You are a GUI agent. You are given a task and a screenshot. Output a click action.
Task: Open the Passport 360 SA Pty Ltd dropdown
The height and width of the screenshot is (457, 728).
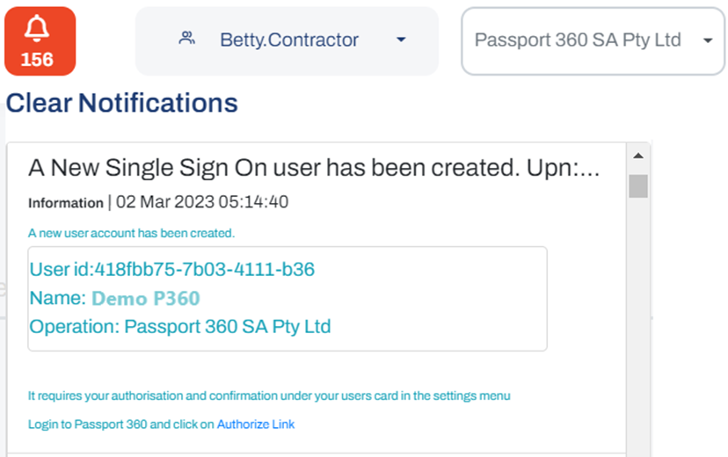coord(593,40)
